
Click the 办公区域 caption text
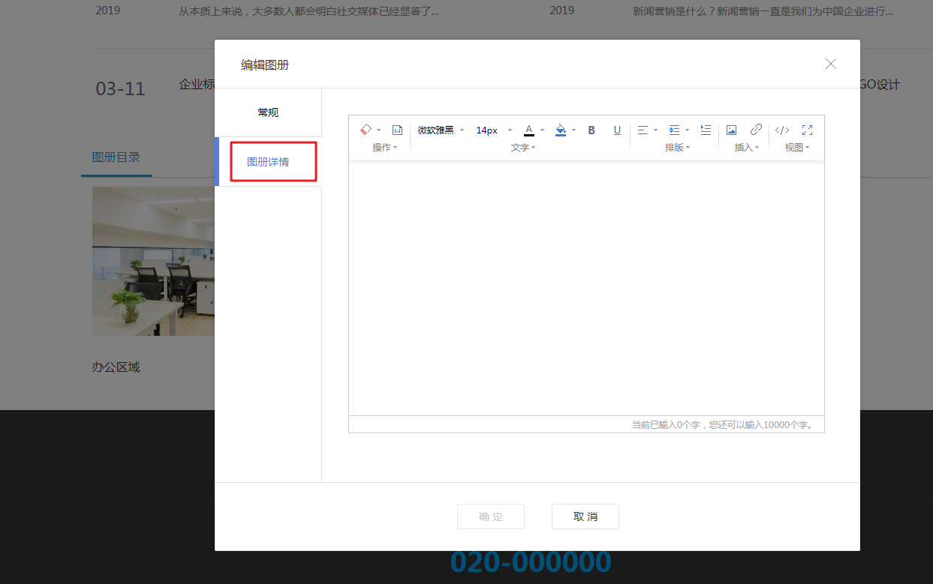[116, 367]
